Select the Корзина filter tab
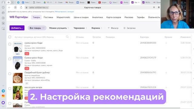The image size is (194, 109). (97, 28)
